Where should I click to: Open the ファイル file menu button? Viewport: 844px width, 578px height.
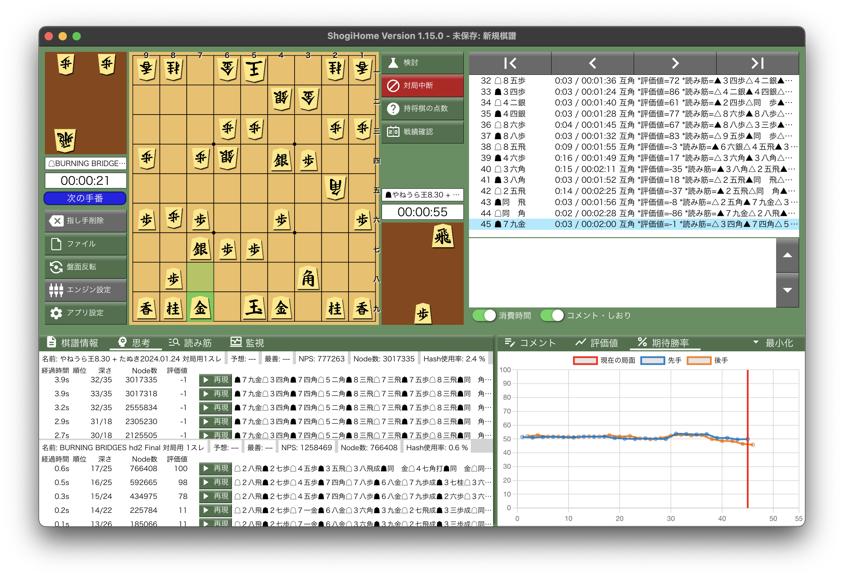[86, 244]
